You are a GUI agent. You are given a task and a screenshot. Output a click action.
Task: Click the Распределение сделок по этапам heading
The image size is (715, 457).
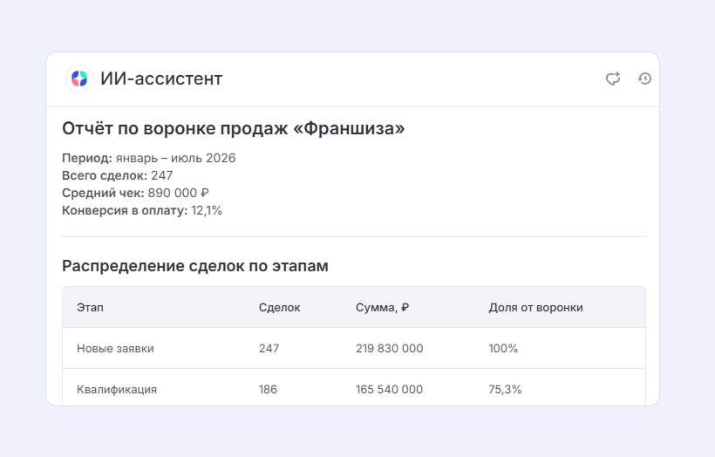pyautogui.click(x=195, y=266)
